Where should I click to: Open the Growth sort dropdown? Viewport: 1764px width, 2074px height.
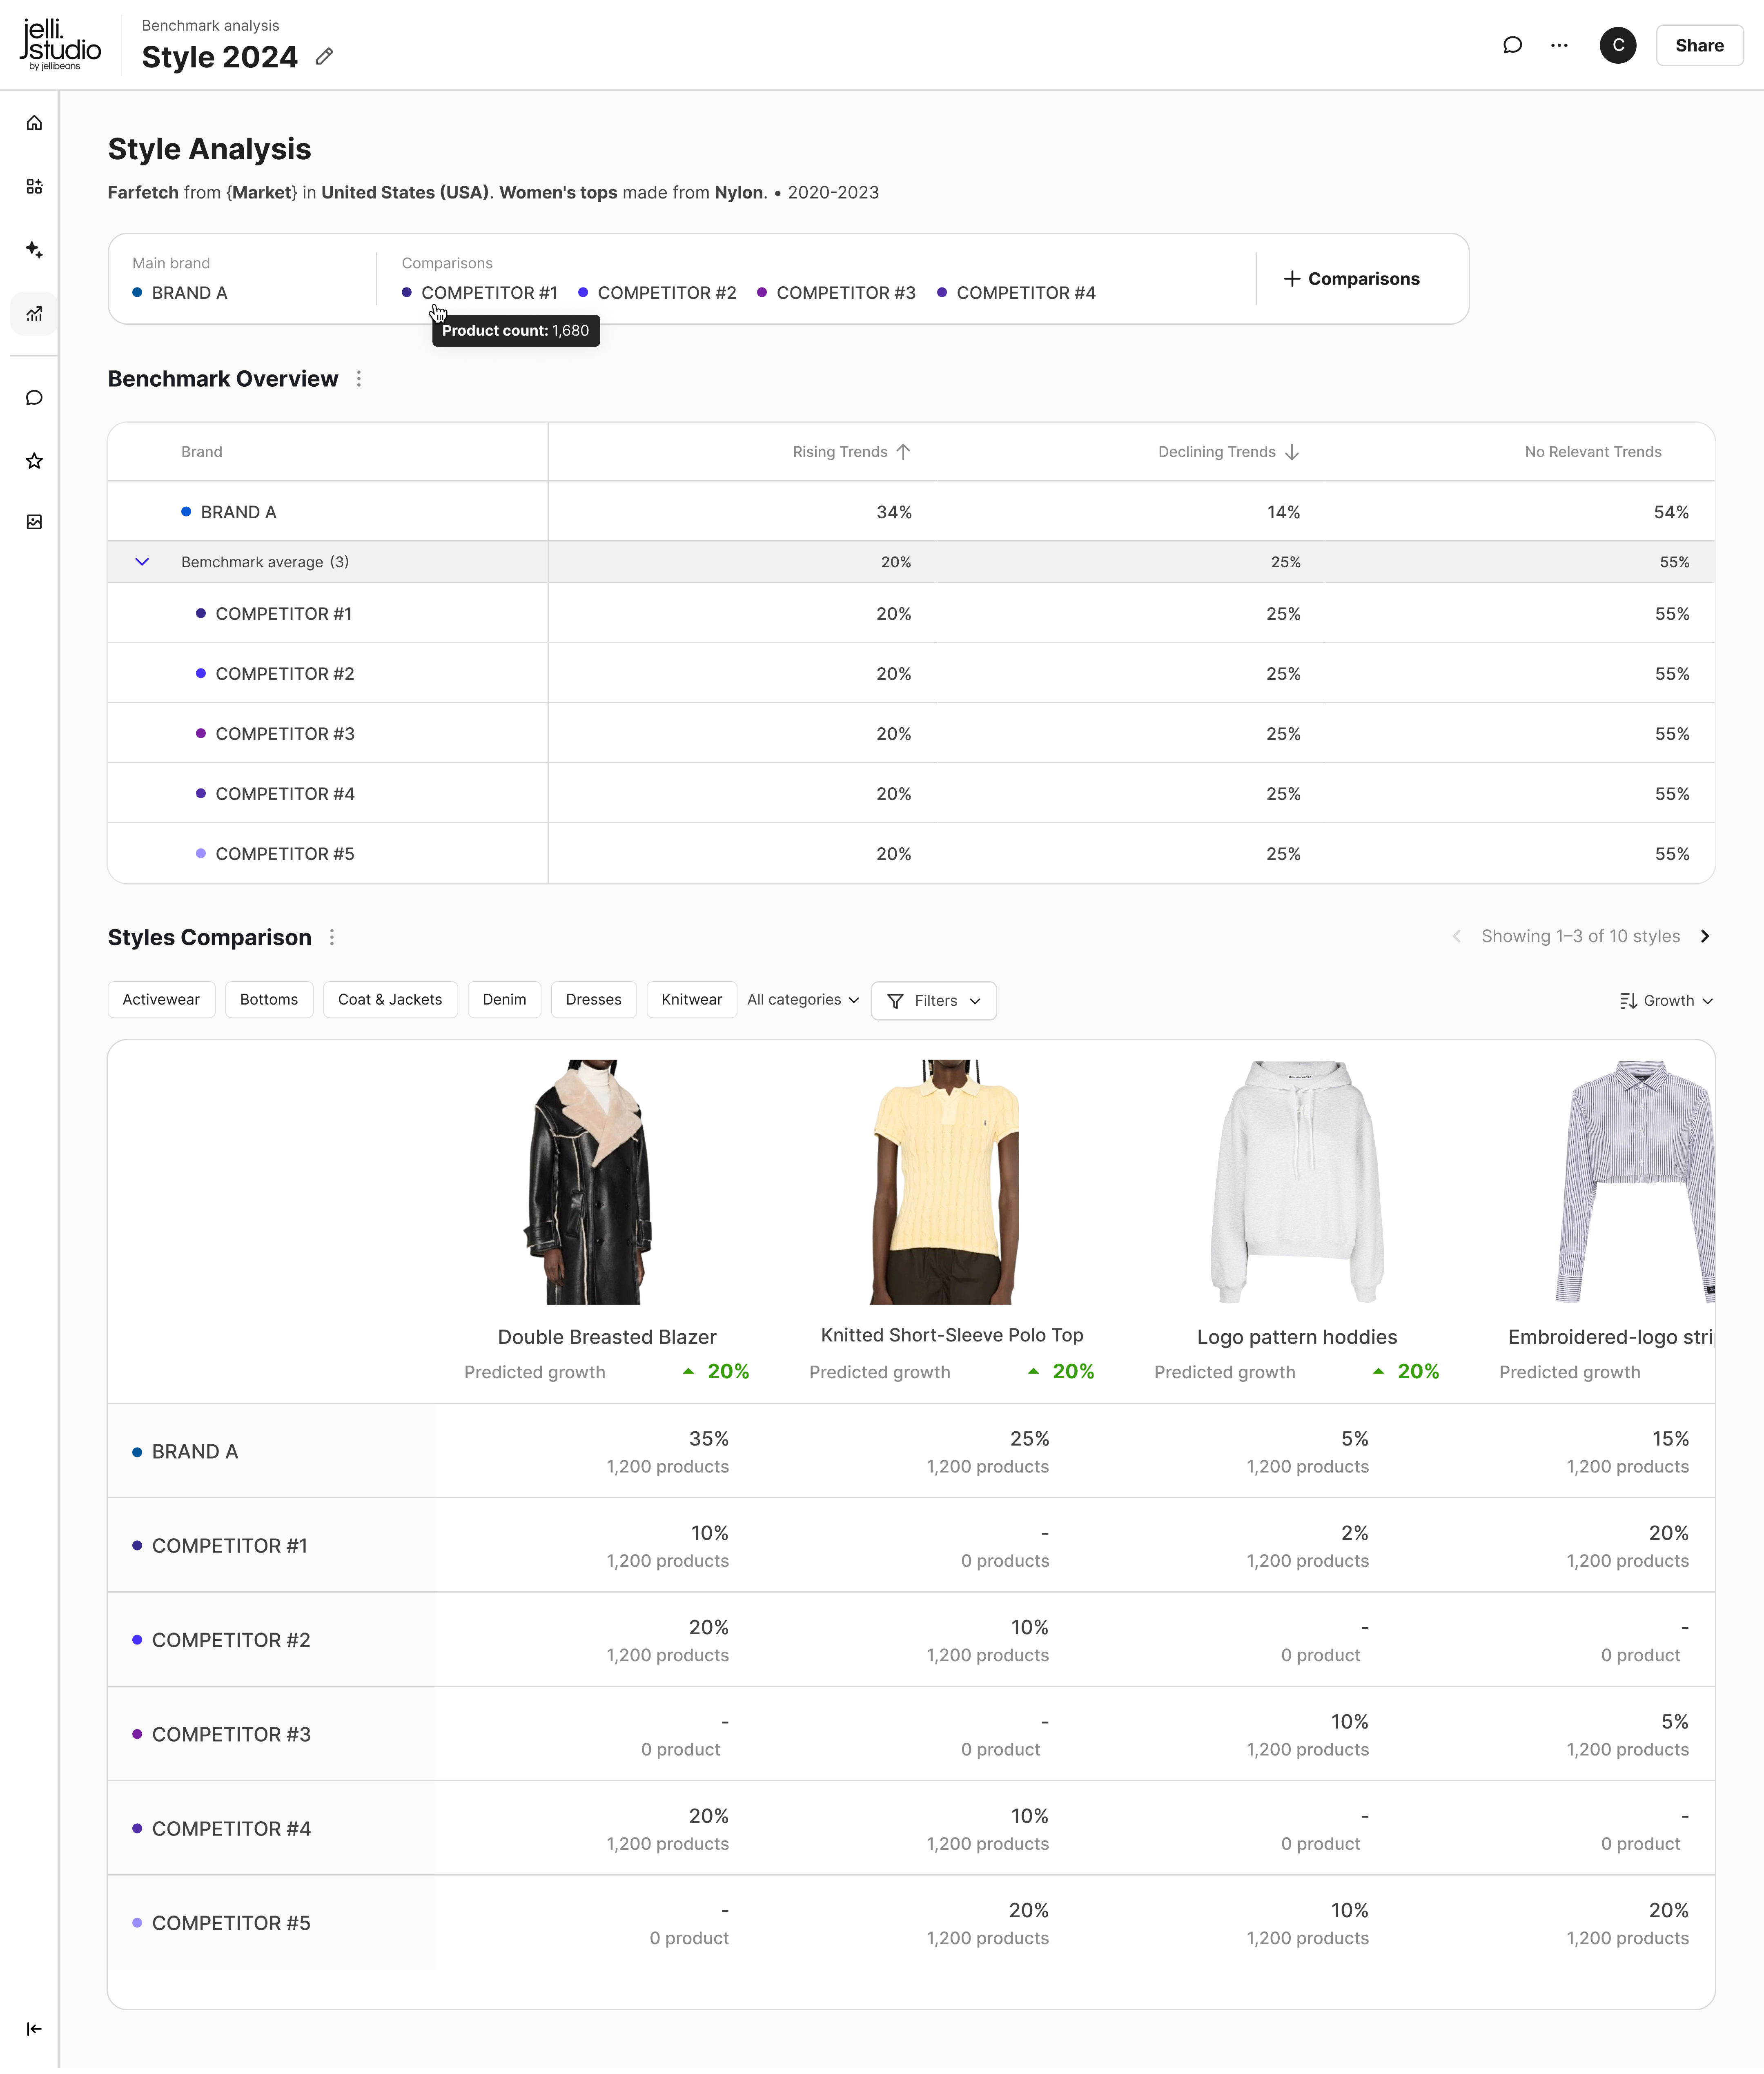(1666, 1001)
